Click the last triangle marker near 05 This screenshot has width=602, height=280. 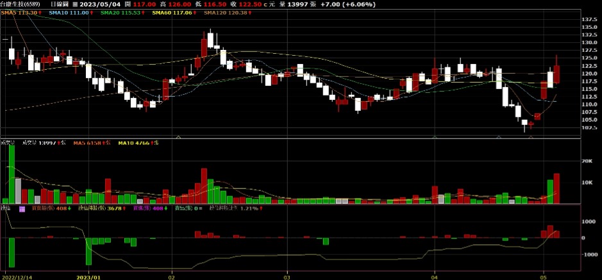(x=531, y=136)
